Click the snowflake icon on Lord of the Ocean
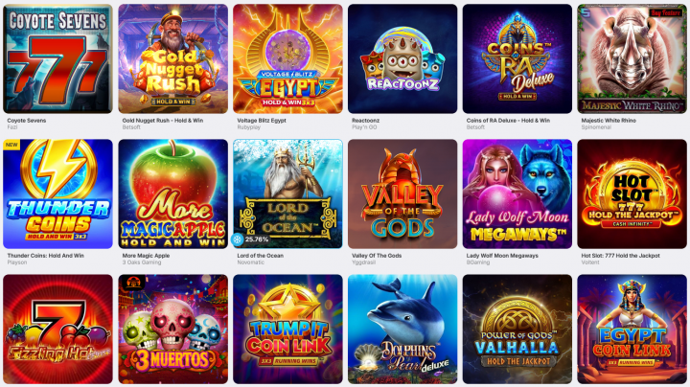The height and width of the screenshot is (387, 690). coord(238,239)
